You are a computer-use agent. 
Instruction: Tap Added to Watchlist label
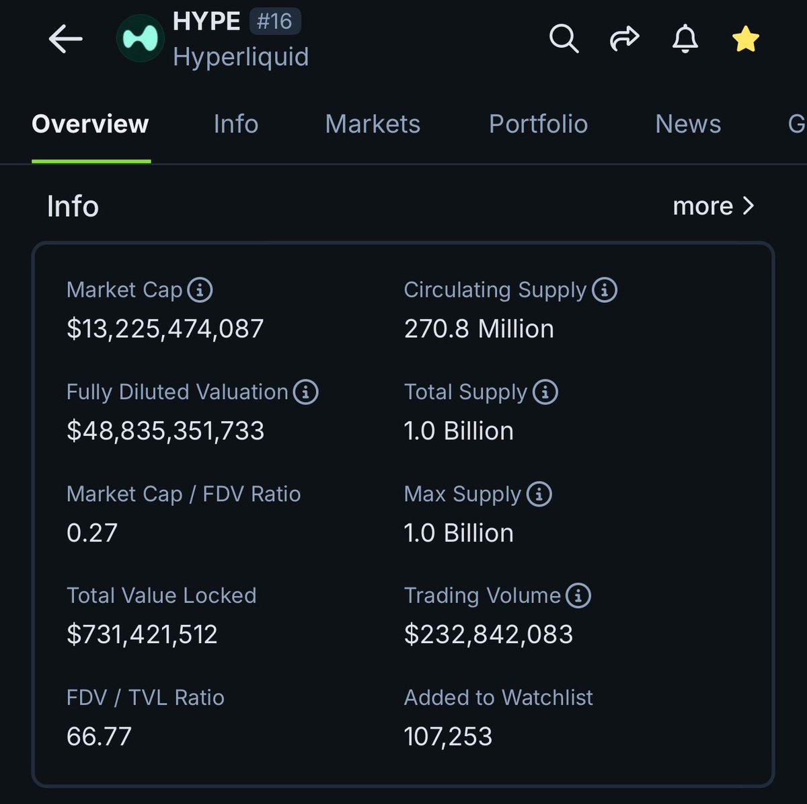[x=498, y=698]
